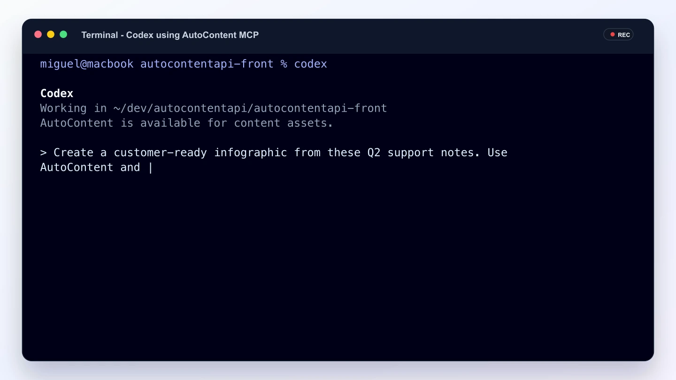Click the word codex in shell command

[x=310, y=64]
